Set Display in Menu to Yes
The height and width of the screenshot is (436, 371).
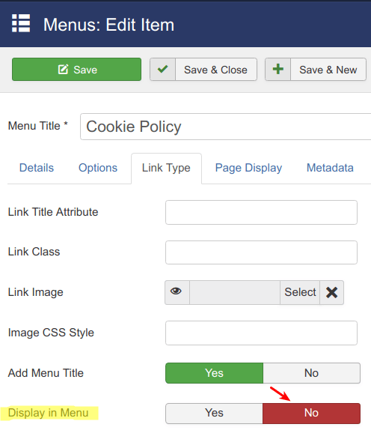[x=214, y=414]
